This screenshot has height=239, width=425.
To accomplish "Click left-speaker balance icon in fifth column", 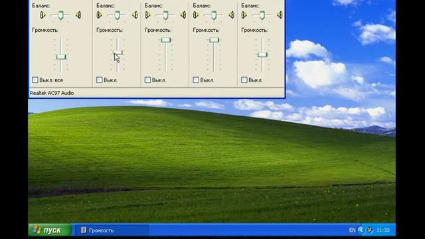I will [244, 15].
